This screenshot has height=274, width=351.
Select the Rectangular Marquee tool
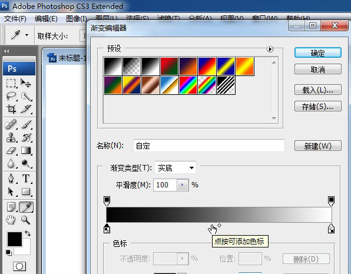(x=11, y=83)
